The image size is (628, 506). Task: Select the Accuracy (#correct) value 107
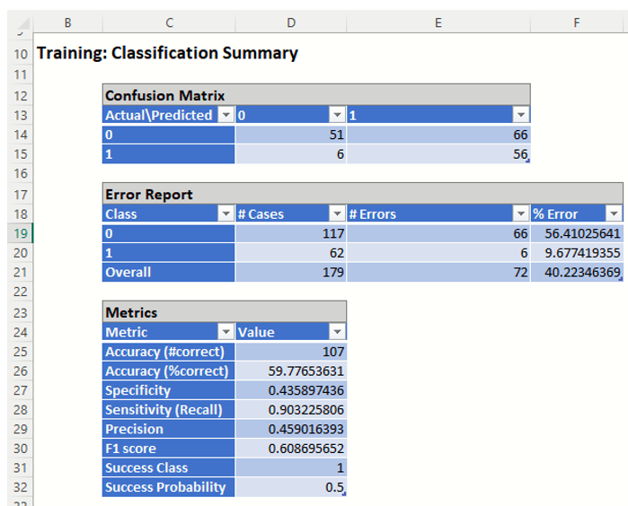(290, 352)
